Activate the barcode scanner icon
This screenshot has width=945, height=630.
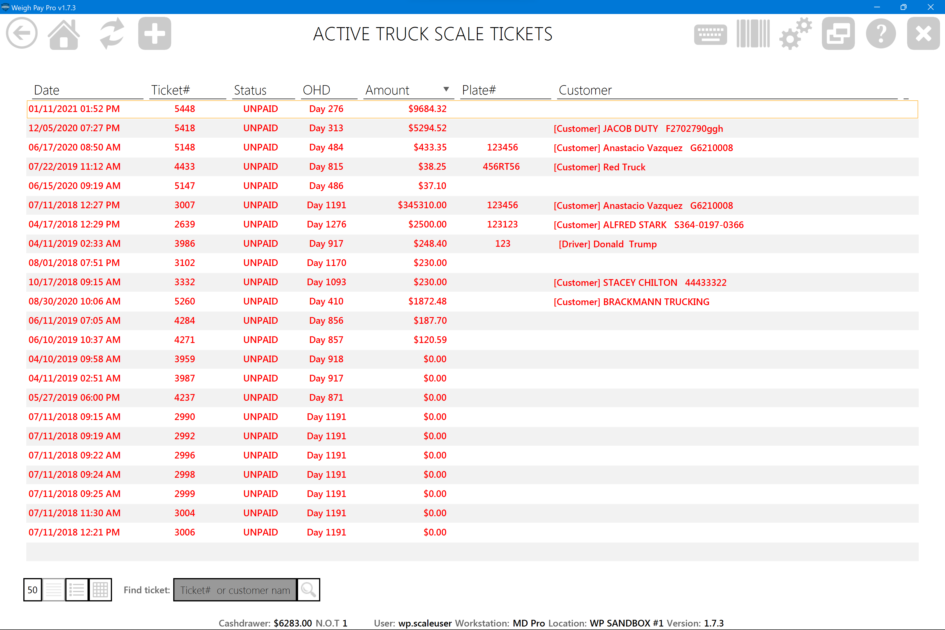(752, 34)
